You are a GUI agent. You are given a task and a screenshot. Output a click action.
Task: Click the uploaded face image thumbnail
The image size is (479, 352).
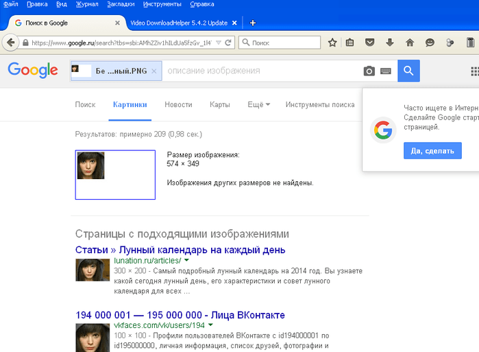pyautogui.click(x=90, y=165)
